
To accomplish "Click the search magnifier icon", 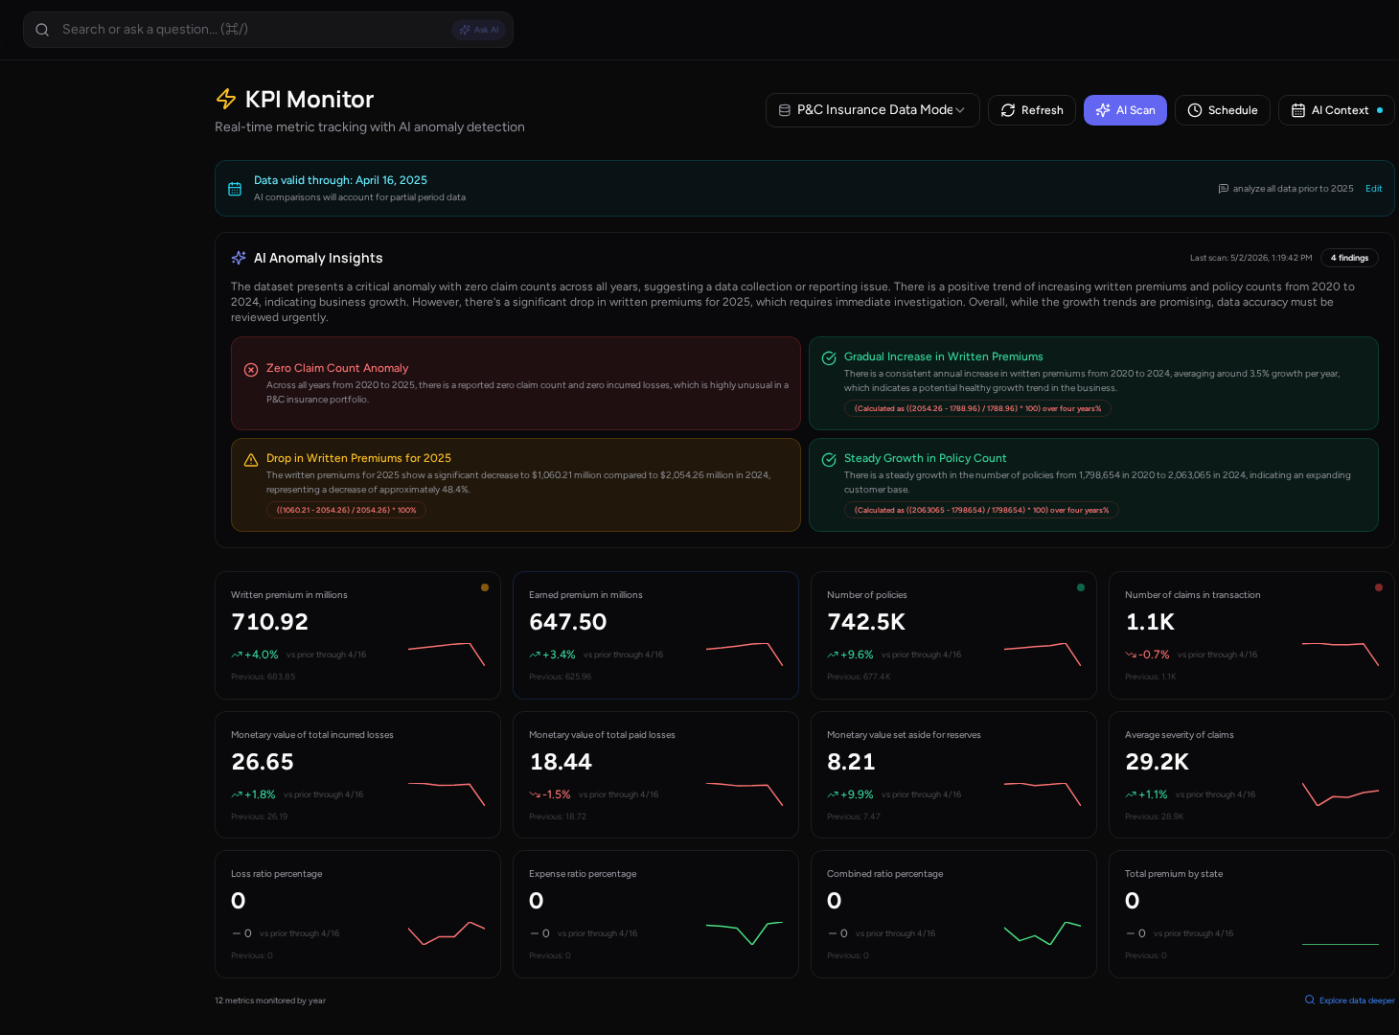I will (x=42, y=30).
